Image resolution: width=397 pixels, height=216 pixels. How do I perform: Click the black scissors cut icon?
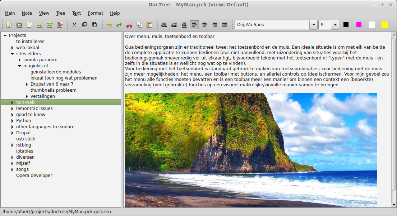coord(74,25)
